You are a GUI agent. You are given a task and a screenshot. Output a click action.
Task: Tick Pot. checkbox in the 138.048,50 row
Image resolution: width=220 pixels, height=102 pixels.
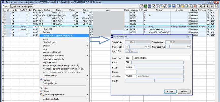point(5,18)
